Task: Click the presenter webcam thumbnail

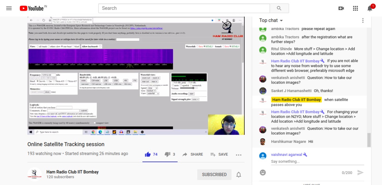Action: pos(226,125)
